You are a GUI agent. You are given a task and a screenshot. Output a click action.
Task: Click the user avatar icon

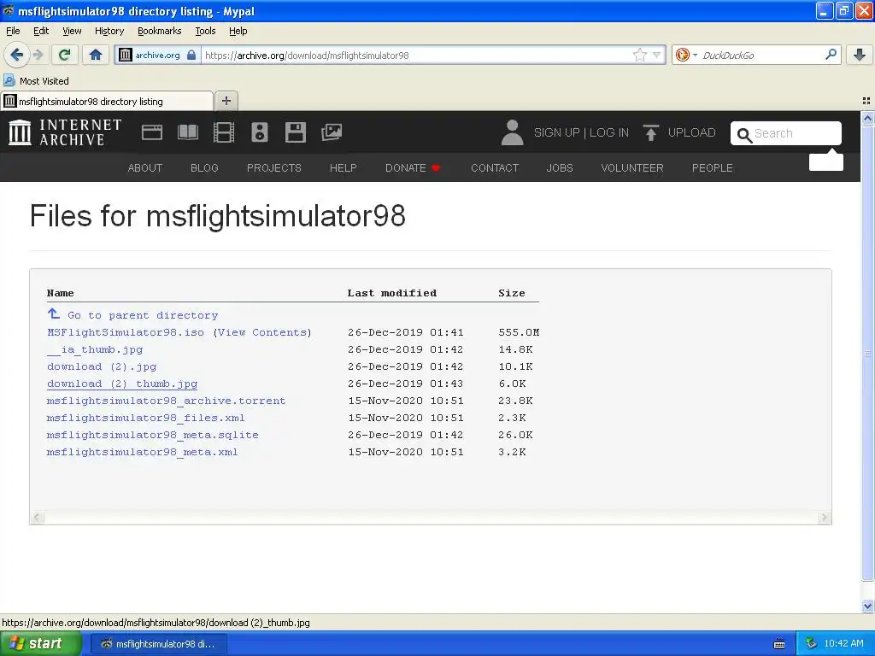point(512,132)
